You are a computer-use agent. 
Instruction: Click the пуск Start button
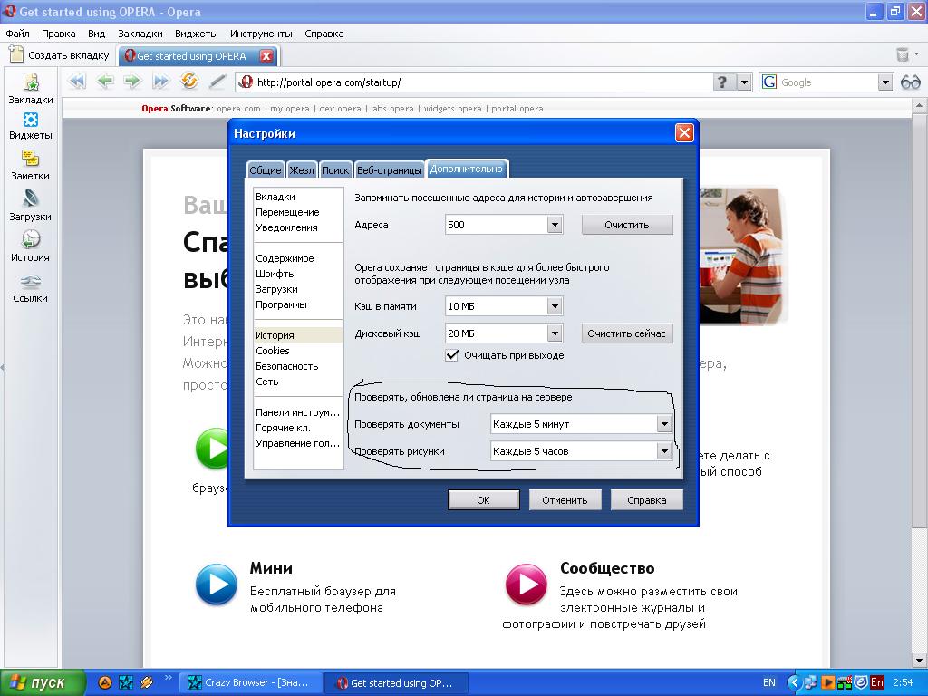42,682
